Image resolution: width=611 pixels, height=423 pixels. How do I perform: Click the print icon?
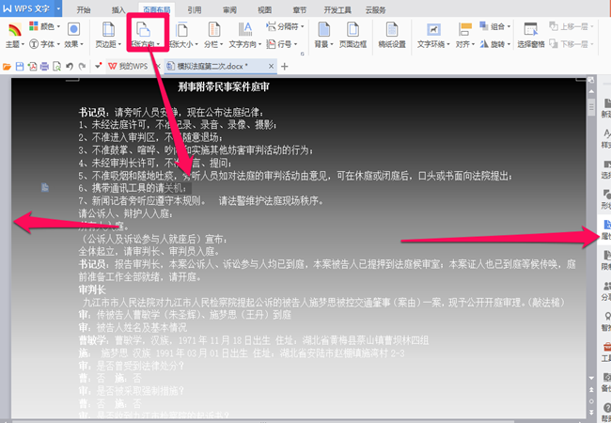[44, 67]
